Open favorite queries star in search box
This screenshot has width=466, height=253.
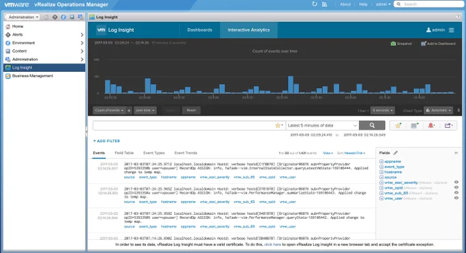(279, 125)
